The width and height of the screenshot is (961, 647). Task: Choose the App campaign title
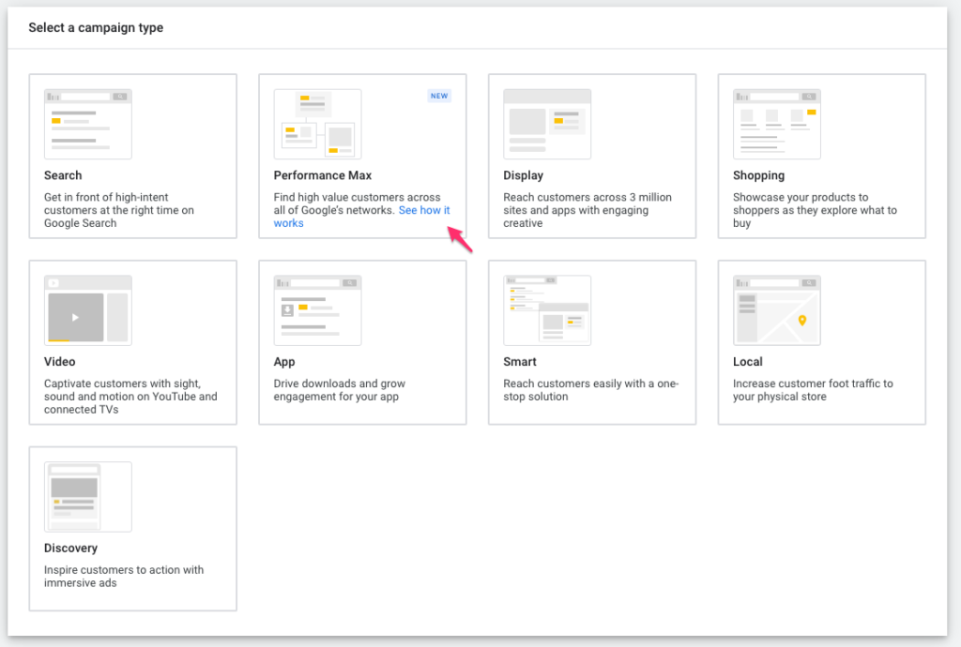click(284, 362)
